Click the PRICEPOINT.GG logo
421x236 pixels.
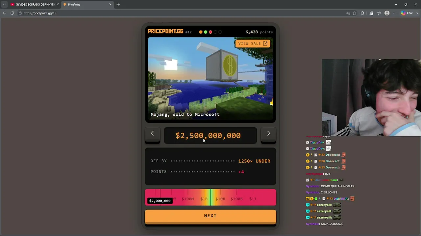(x=165, y=31)
